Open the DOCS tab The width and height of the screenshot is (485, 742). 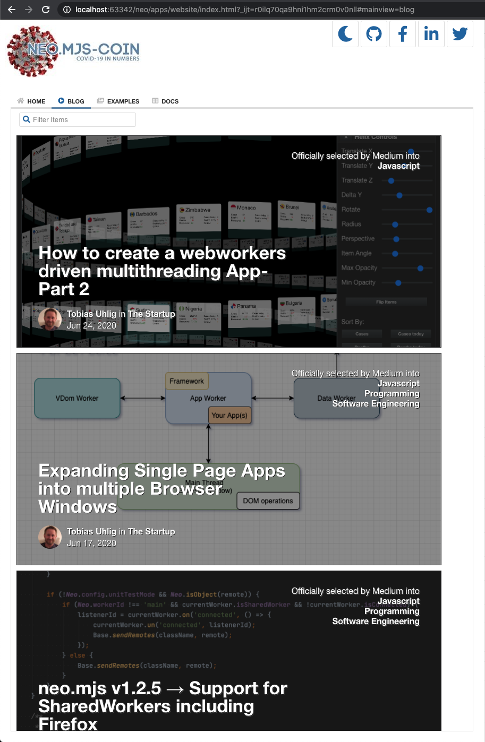point(165,101)
